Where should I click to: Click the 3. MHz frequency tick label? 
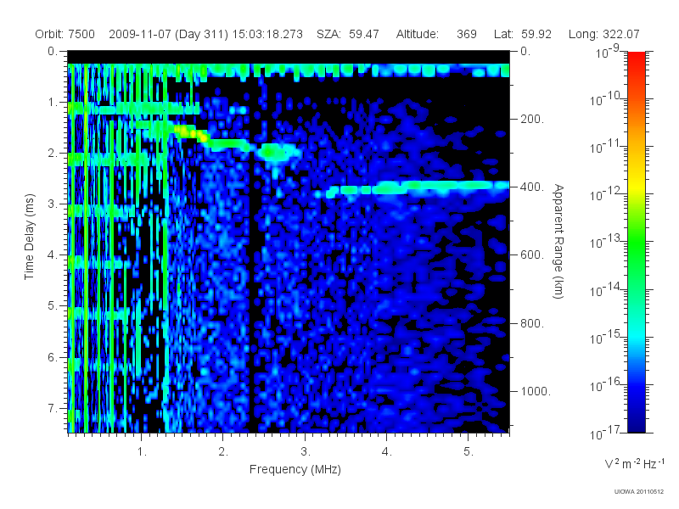point(306,452)
